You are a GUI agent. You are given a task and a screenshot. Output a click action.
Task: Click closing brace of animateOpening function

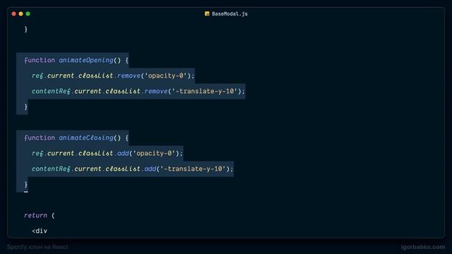(26, 107)
